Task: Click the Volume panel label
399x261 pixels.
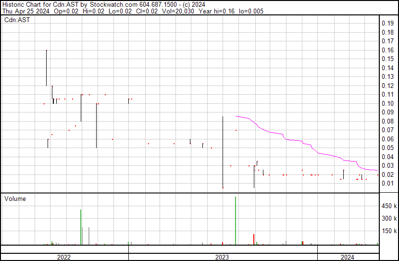Action: [x=15, y=199]
